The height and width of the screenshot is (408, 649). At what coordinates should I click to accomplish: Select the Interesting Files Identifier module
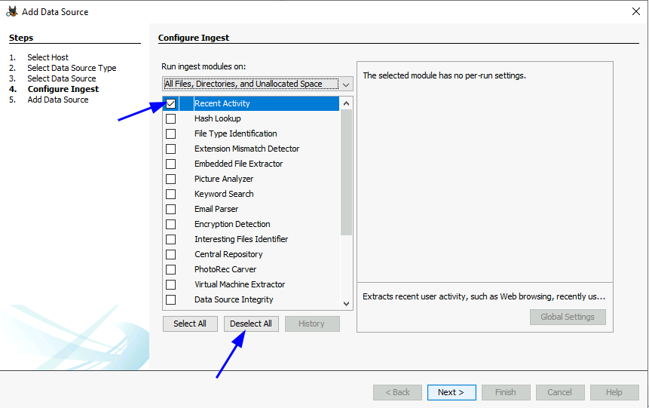point(240,239)
